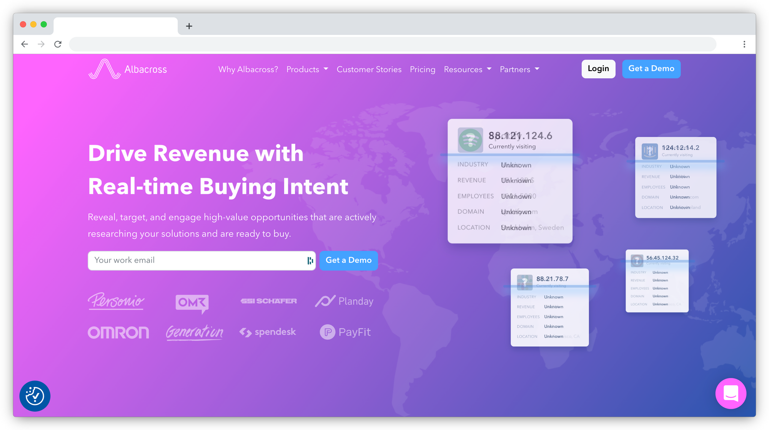Click the cookie/timer icon bottom left
769x430 pixels.
35,396
